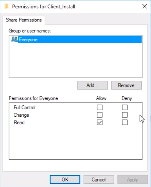
Task: Click the folder icon in the title bar
Action: [x=6, y=6]
